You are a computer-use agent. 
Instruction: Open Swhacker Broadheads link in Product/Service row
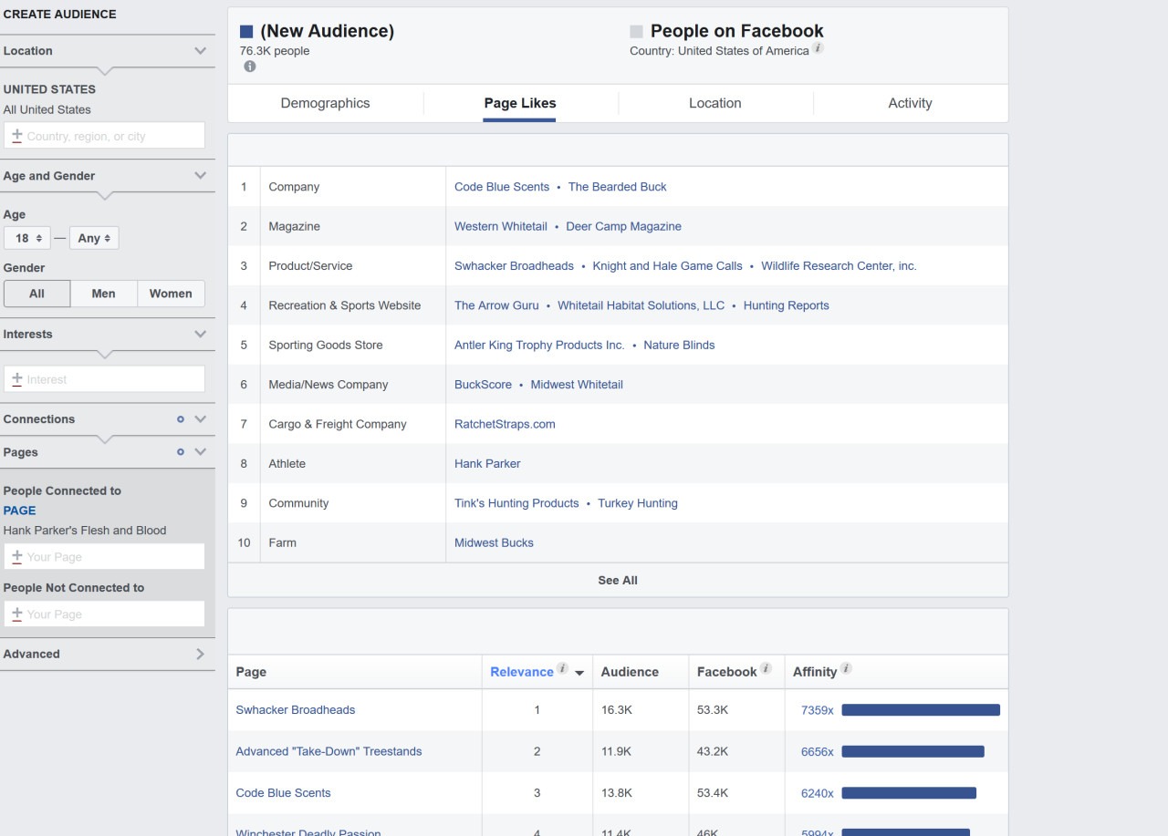[514, 266]
